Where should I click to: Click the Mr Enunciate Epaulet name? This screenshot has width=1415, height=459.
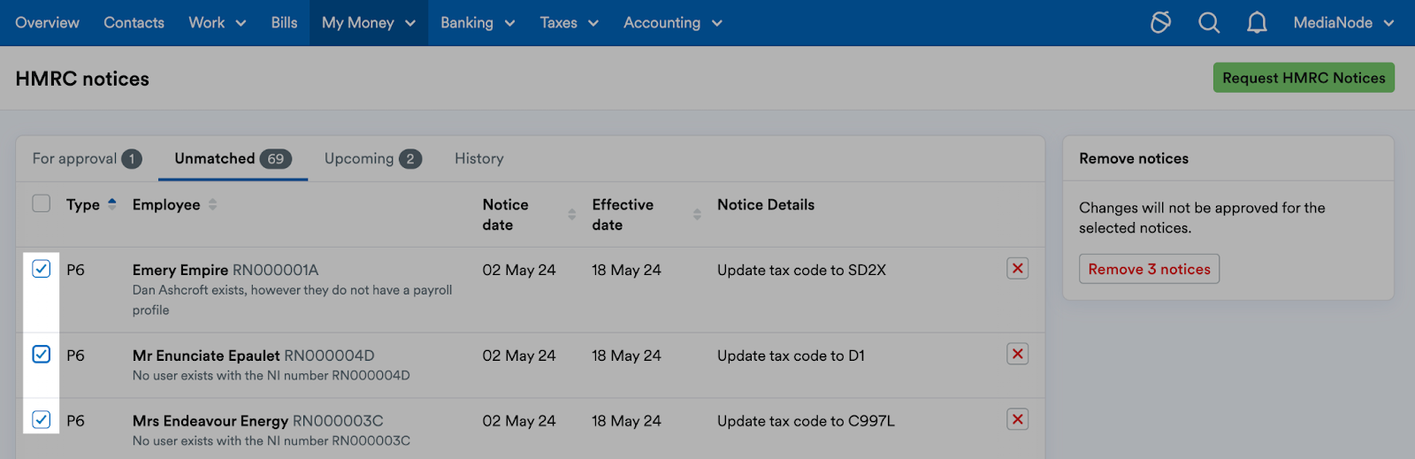pyautogui.click(x=206, y=356)
